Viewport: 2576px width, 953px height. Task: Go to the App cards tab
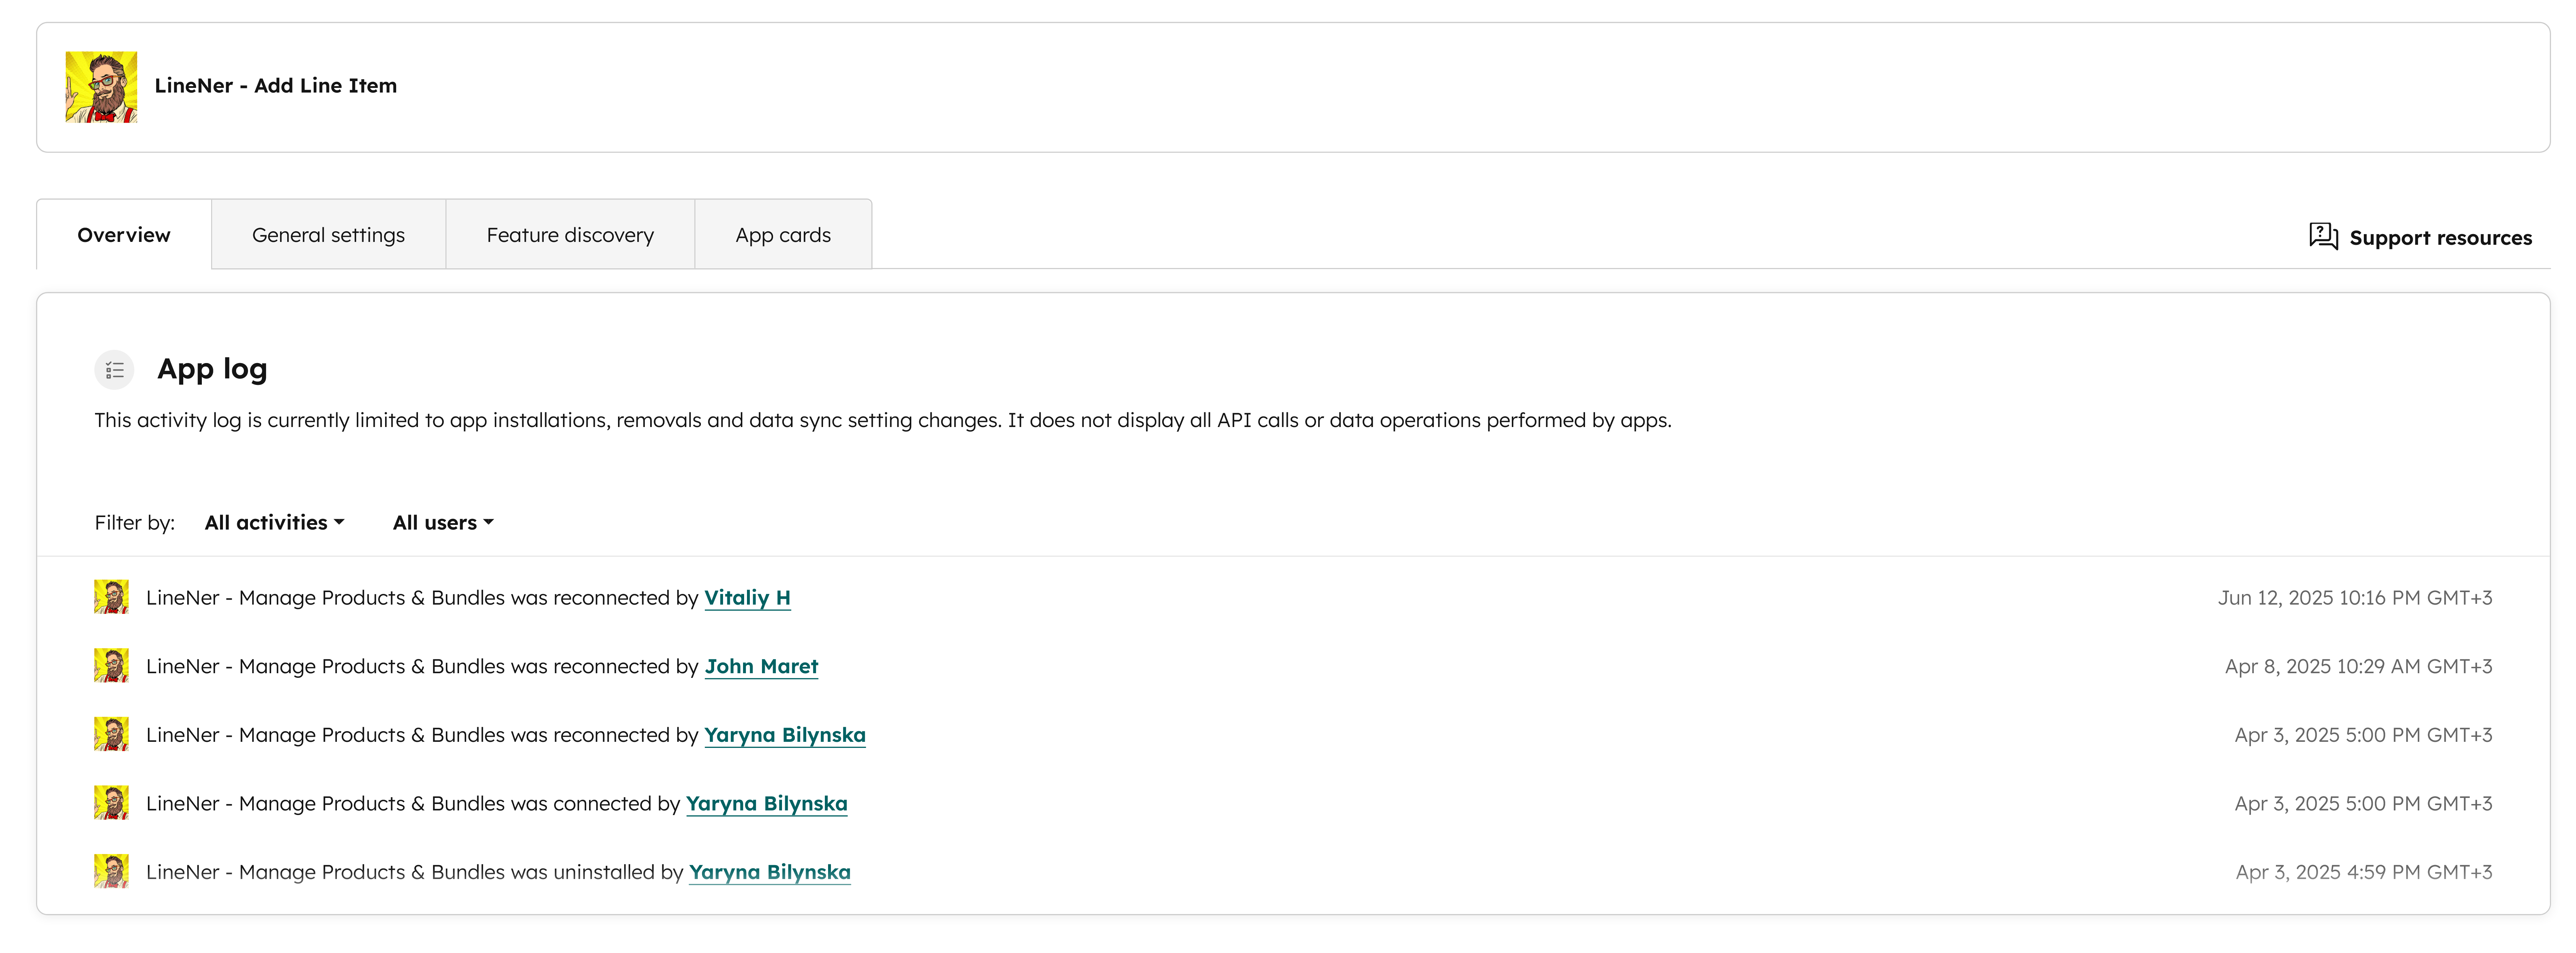pos(783,235)
